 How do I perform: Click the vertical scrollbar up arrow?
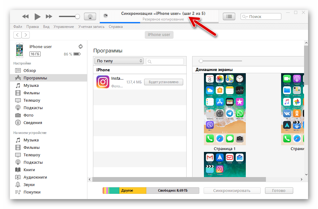tap(306, 43)
